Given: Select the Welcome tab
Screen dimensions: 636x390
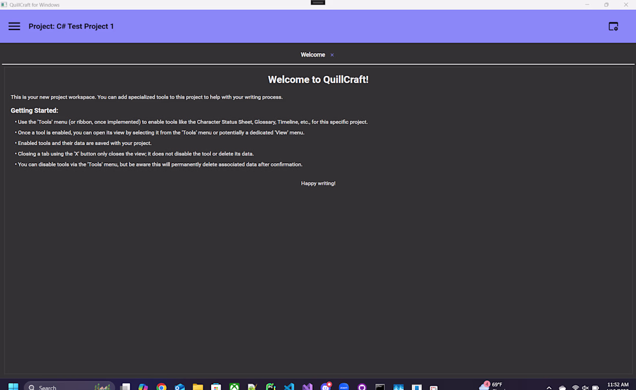Looking at the screenshot, I should point(313,55).
